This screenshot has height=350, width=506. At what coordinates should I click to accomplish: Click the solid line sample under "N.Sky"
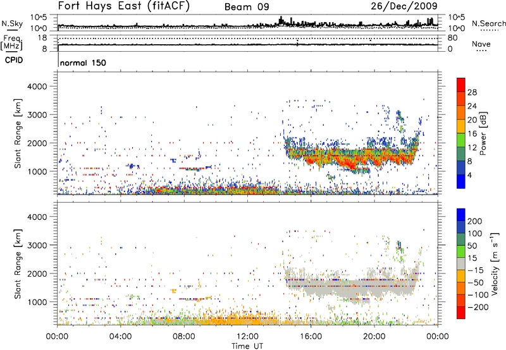(x=12, y=30)
